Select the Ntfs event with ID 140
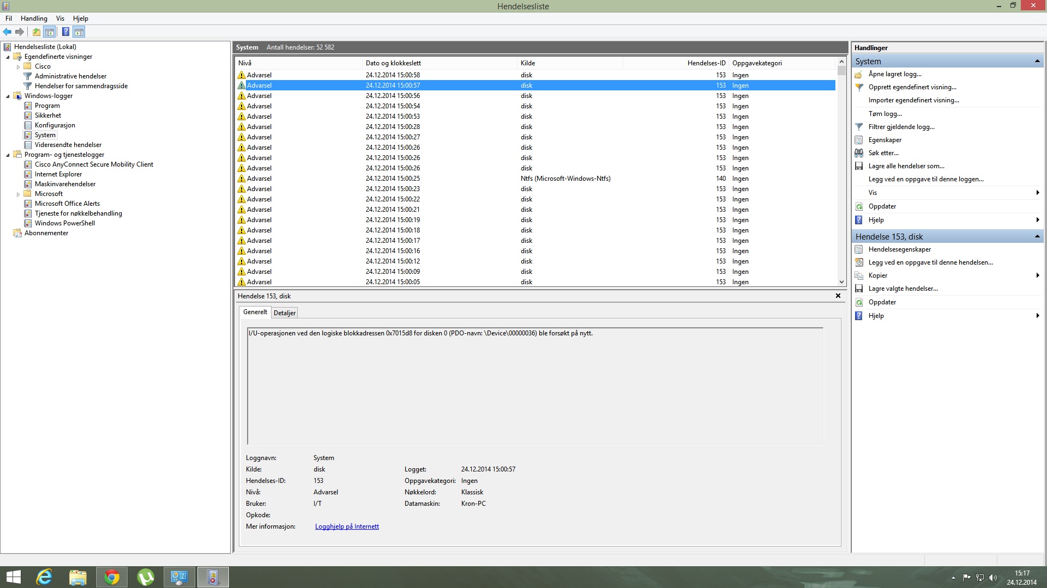The image size is (1047, 588). click(535, 179)
